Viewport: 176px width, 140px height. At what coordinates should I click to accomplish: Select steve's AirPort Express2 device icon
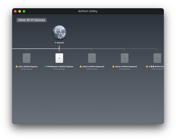[92, 58]
